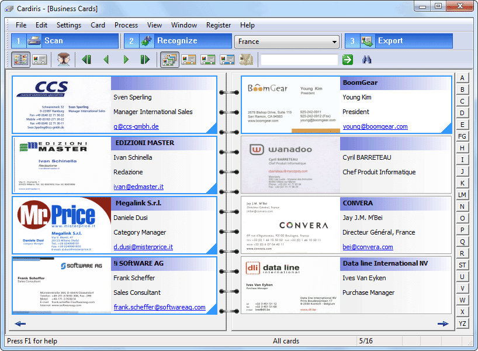The width and height of the screenshot is (478, 351).
Task: Open email link frank.scheffer@softwareag.com
Action: point(160,307)
